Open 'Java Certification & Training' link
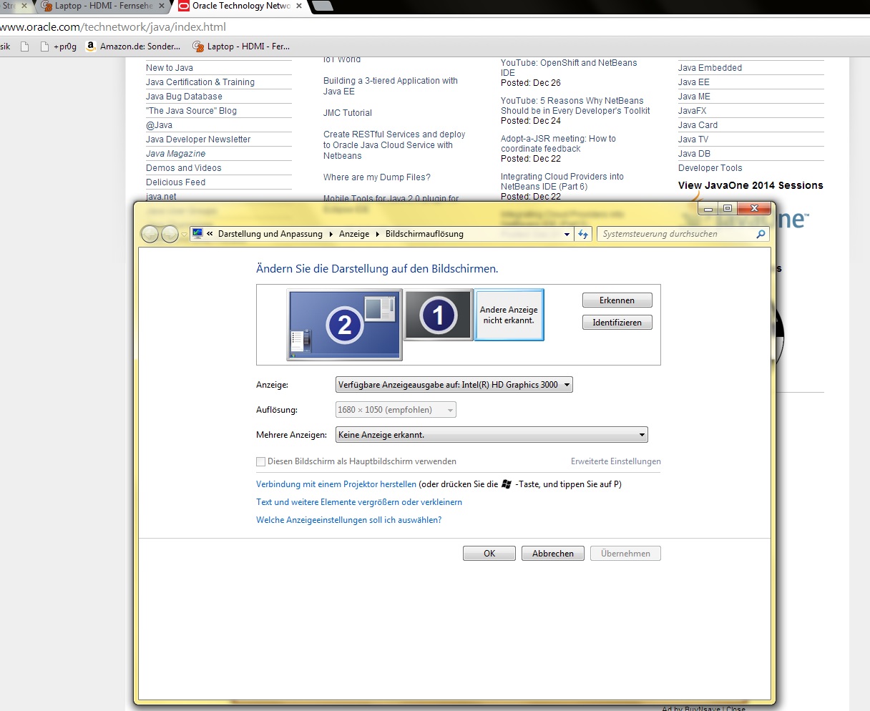870x711 pixels. 200,82
